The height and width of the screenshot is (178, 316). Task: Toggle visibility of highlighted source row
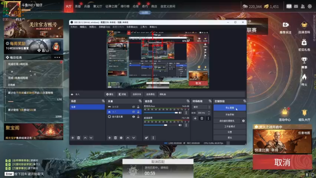[134, 112]
